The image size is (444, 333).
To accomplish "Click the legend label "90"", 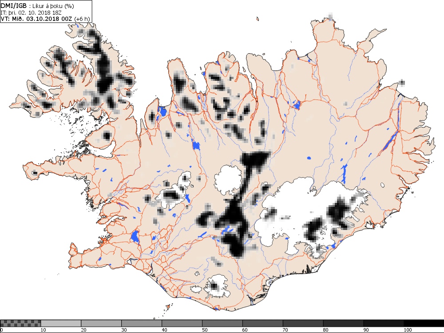I will tap(366, 330).
